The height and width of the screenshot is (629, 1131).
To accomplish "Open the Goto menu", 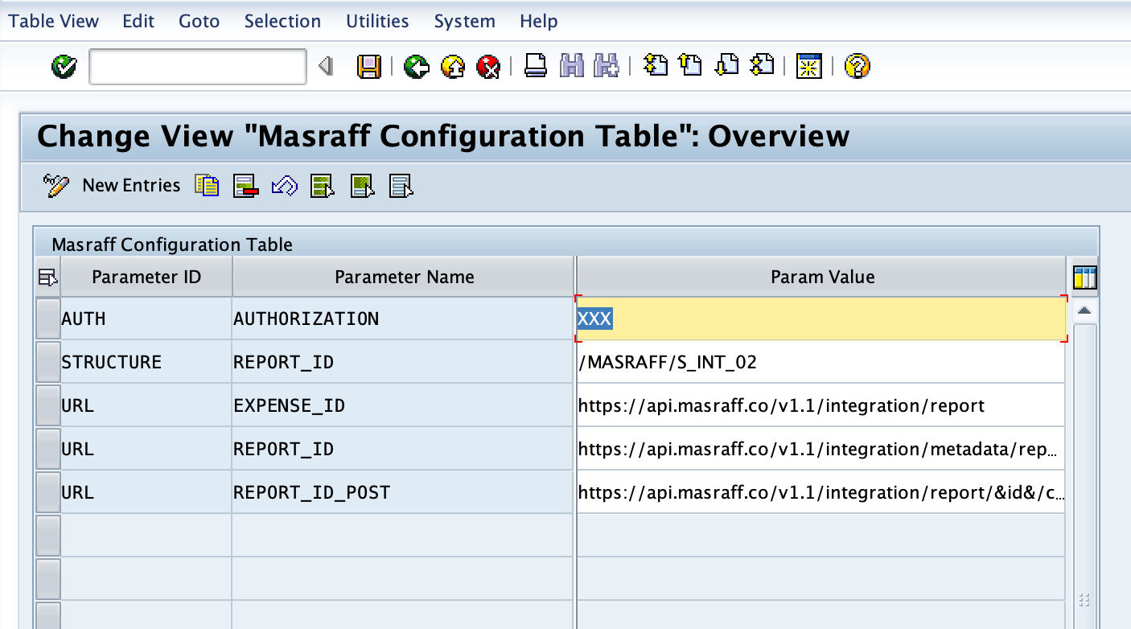I will coord(199,22).
